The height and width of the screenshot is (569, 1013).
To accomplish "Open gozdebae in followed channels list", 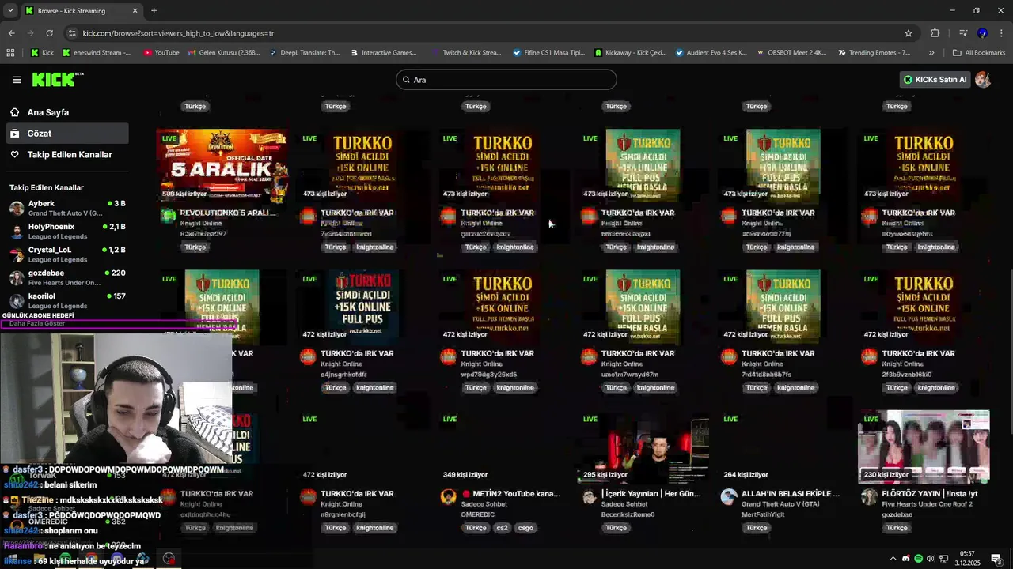I will 67,277.
